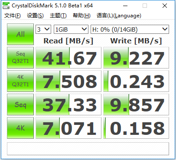
Task: Click the 4K Q32T1 write result 0.243
Action: pos(136,81)
